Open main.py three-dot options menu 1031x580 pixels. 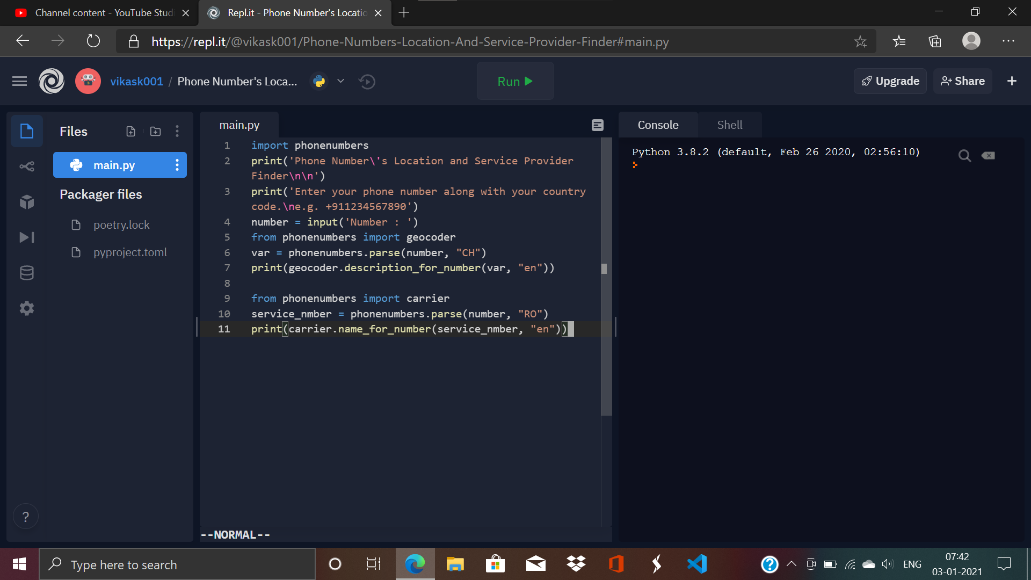point(177,165)
